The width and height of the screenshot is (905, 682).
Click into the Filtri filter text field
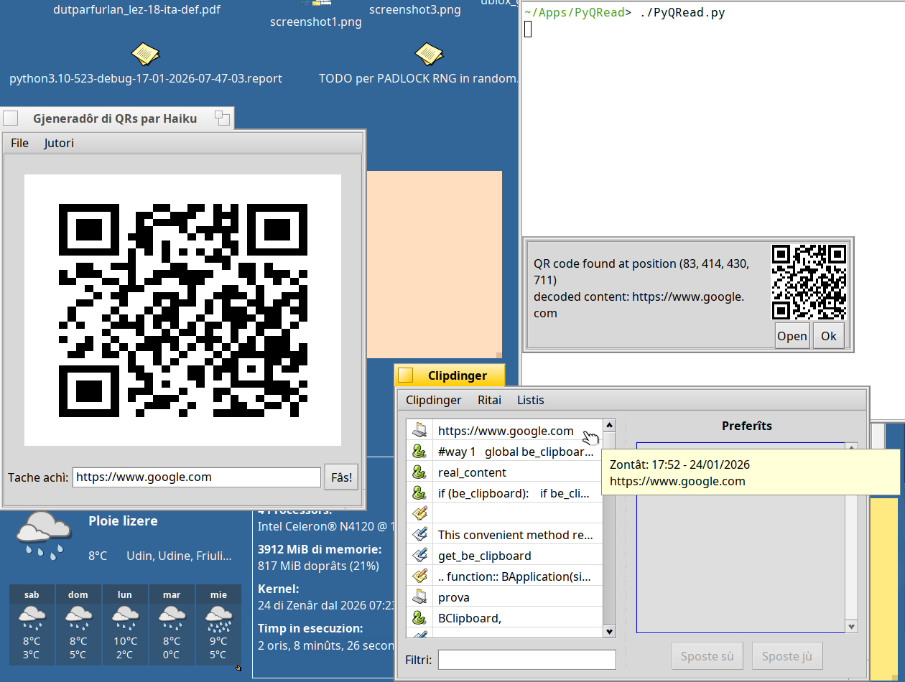pos(526,659)
